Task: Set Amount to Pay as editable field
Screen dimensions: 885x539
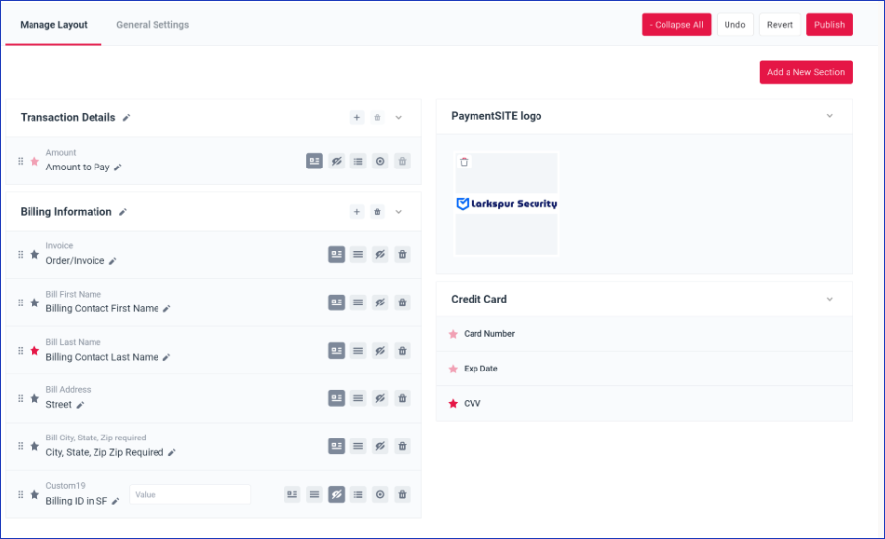Action: 314,161
